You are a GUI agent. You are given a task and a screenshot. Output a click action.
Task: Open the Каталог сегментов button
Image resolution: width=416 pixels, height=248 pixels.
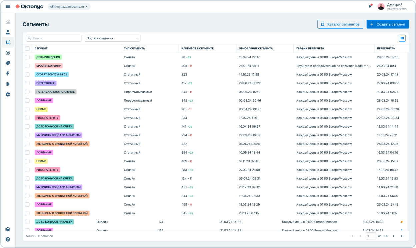pyautogui.click(x=340, y=24)
